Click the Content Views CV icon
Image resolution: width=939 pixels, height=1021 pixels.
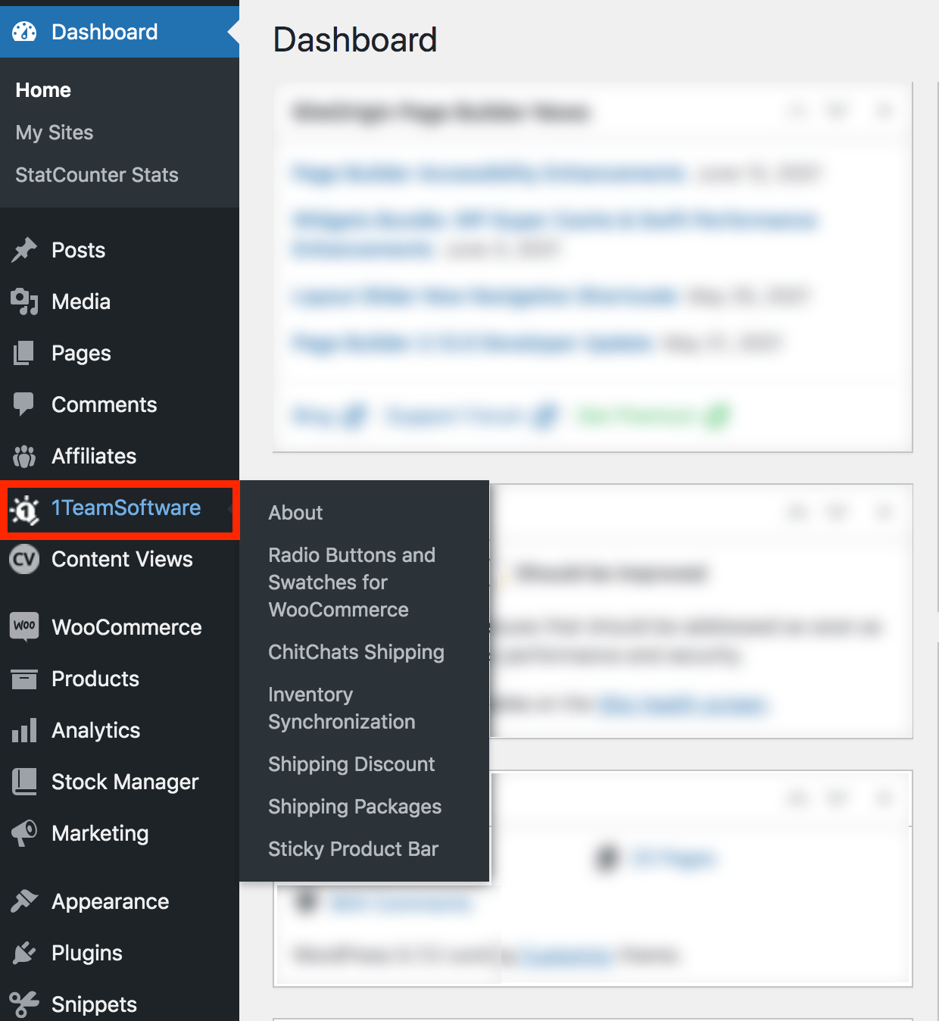pyautogui.click(x=23, y=559)
